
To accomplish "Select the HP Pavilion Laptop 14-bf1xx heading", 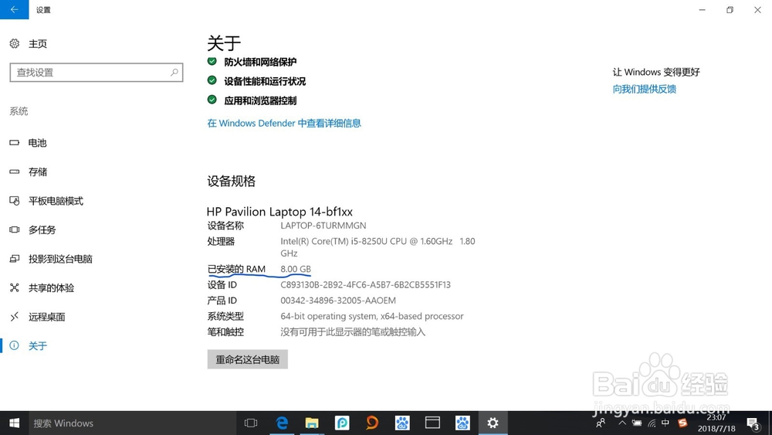I will pos(279,212).
